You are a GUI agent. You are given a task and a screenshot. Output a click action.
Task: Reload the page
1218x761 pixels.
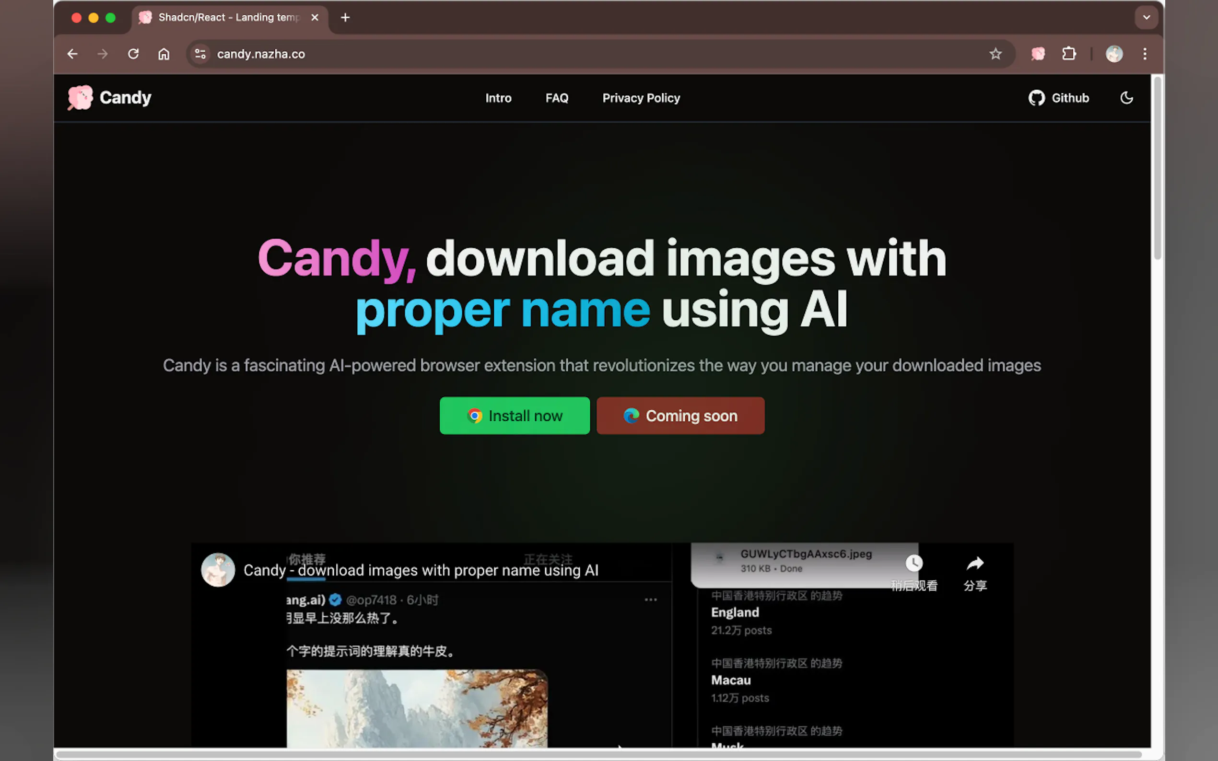tap(133, 54)
